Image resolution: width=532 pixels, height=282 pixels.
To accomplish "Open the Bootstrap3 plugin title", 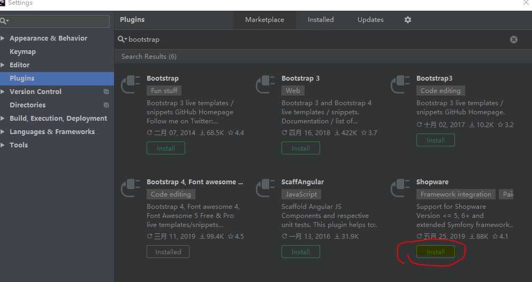I will [434, 79].
